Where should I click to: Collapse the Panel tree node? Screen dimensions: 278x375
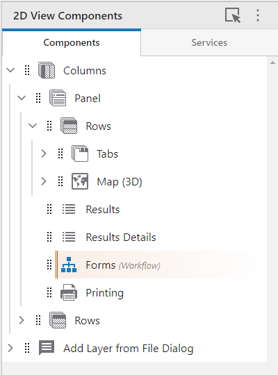click(22, 98)
